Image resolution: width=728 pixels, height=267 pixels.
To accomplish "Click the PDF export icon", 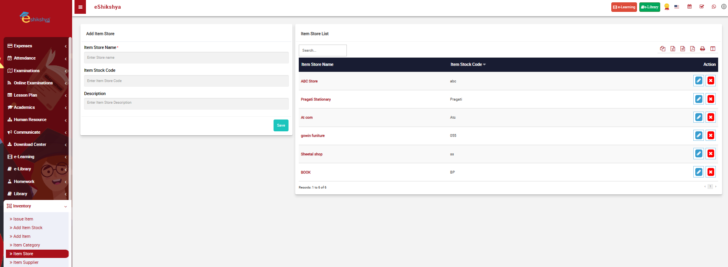I will (692, 49).
